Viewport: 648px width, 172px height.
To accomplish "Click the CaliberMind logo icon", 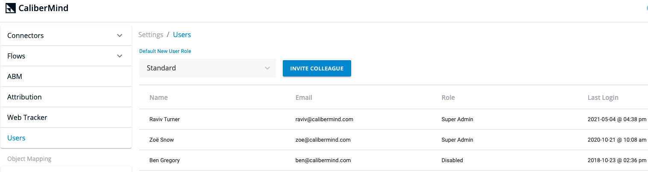I will [x=11, y=8].
